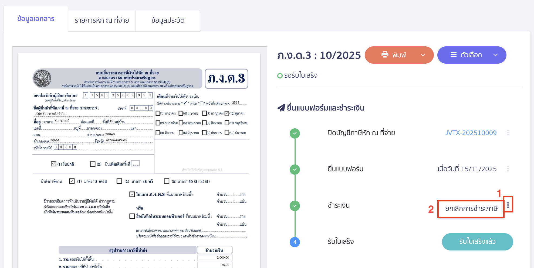This screenshot has height=268, width=534.
Task: Click the status circle beside รอรับใบเสร็จ
Action: click(280, 75)
